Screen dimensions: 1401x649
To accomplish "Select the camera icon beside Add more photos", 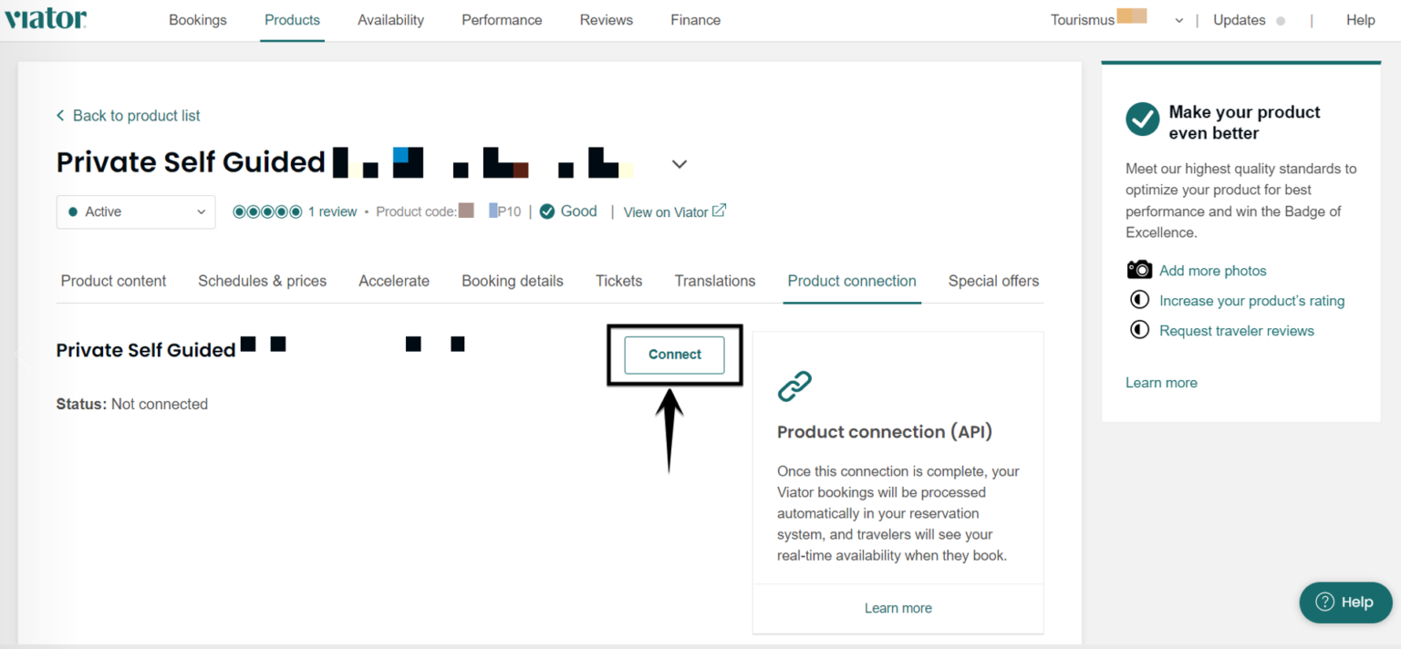I will [x=1139, y=270].
